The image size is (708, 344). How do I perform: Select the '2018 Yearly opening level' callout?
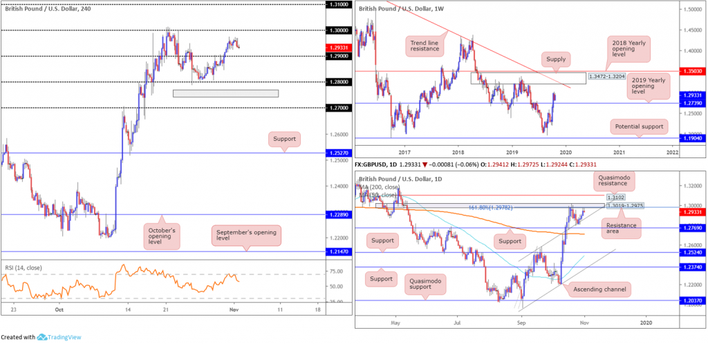[x=629, y=48]
